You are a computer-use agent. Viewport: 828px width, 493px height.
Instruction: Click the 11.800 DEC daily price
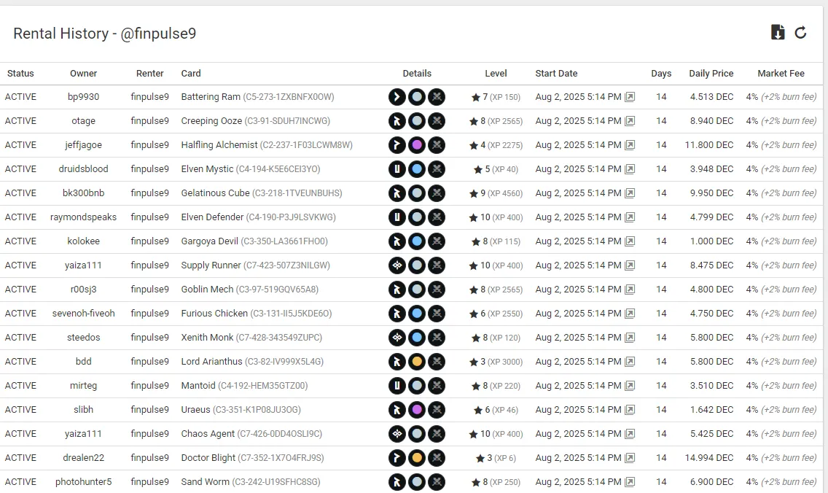[709, 145]
